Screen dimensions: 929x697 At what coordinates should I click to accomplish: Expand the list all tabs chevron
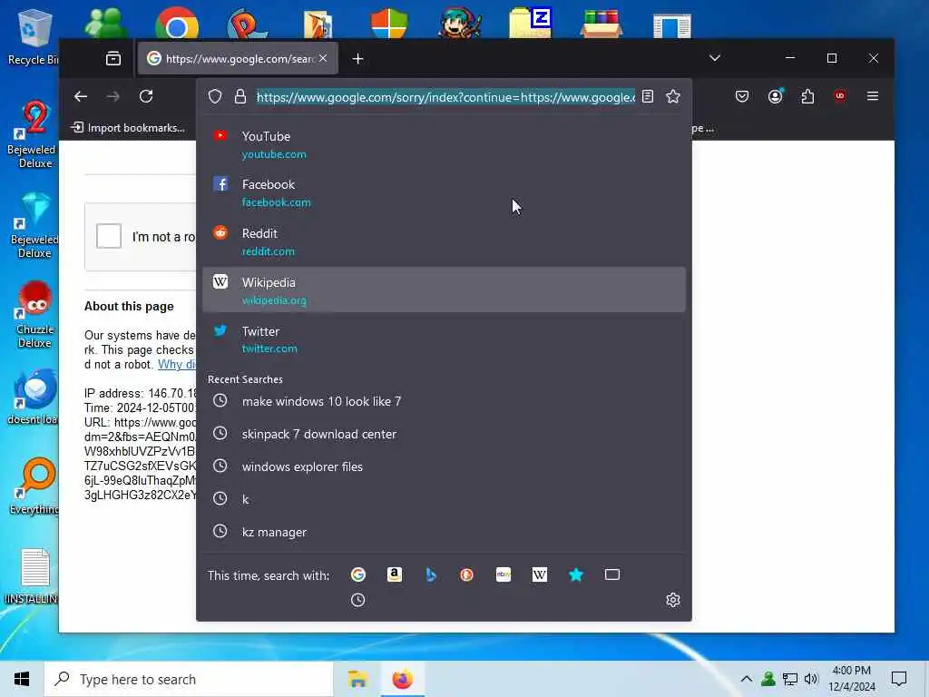(715, 58)
